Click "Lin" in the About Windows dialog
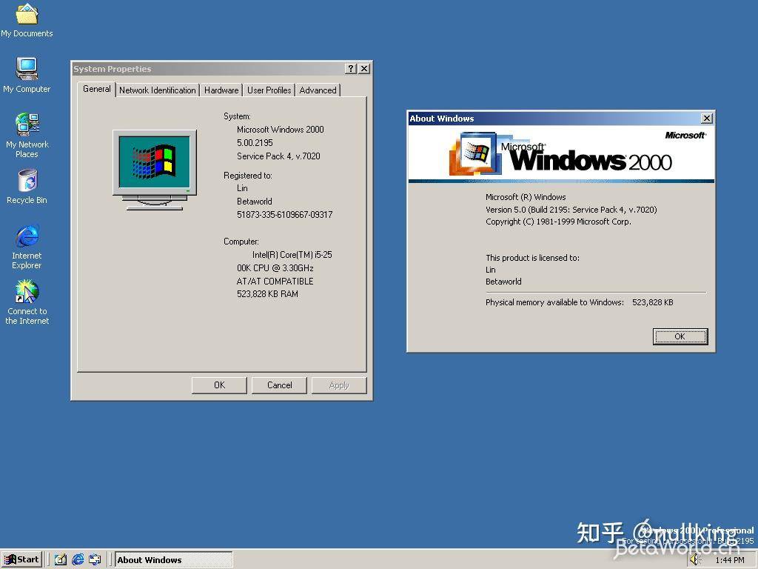Screen dimensions: 758x569 tap(490, 270)
